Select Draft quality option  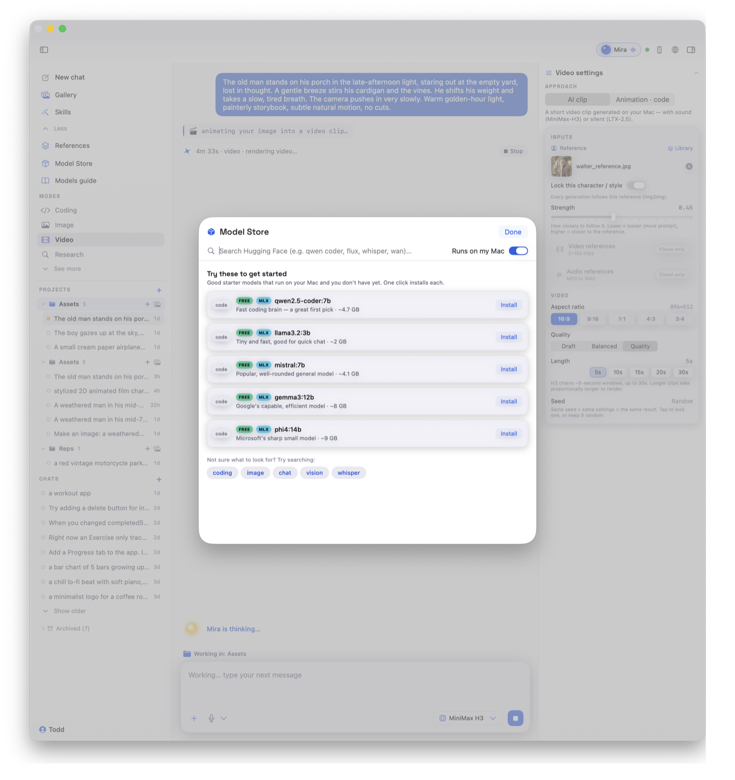click(569, 346)
